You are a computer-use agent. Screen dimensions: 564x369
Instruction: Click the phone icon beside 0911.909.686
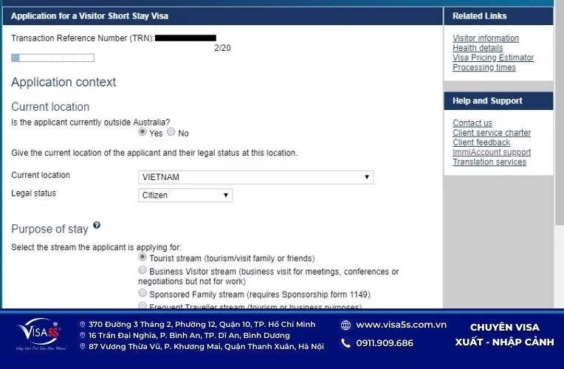pos(345,343)
